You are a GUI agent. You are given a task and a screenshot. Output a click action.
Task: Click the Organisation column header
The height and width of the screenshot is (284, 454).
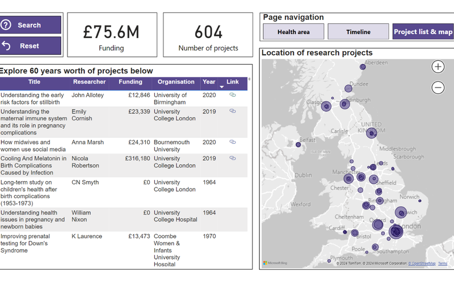pyautogui.click(x=176, y=82)
